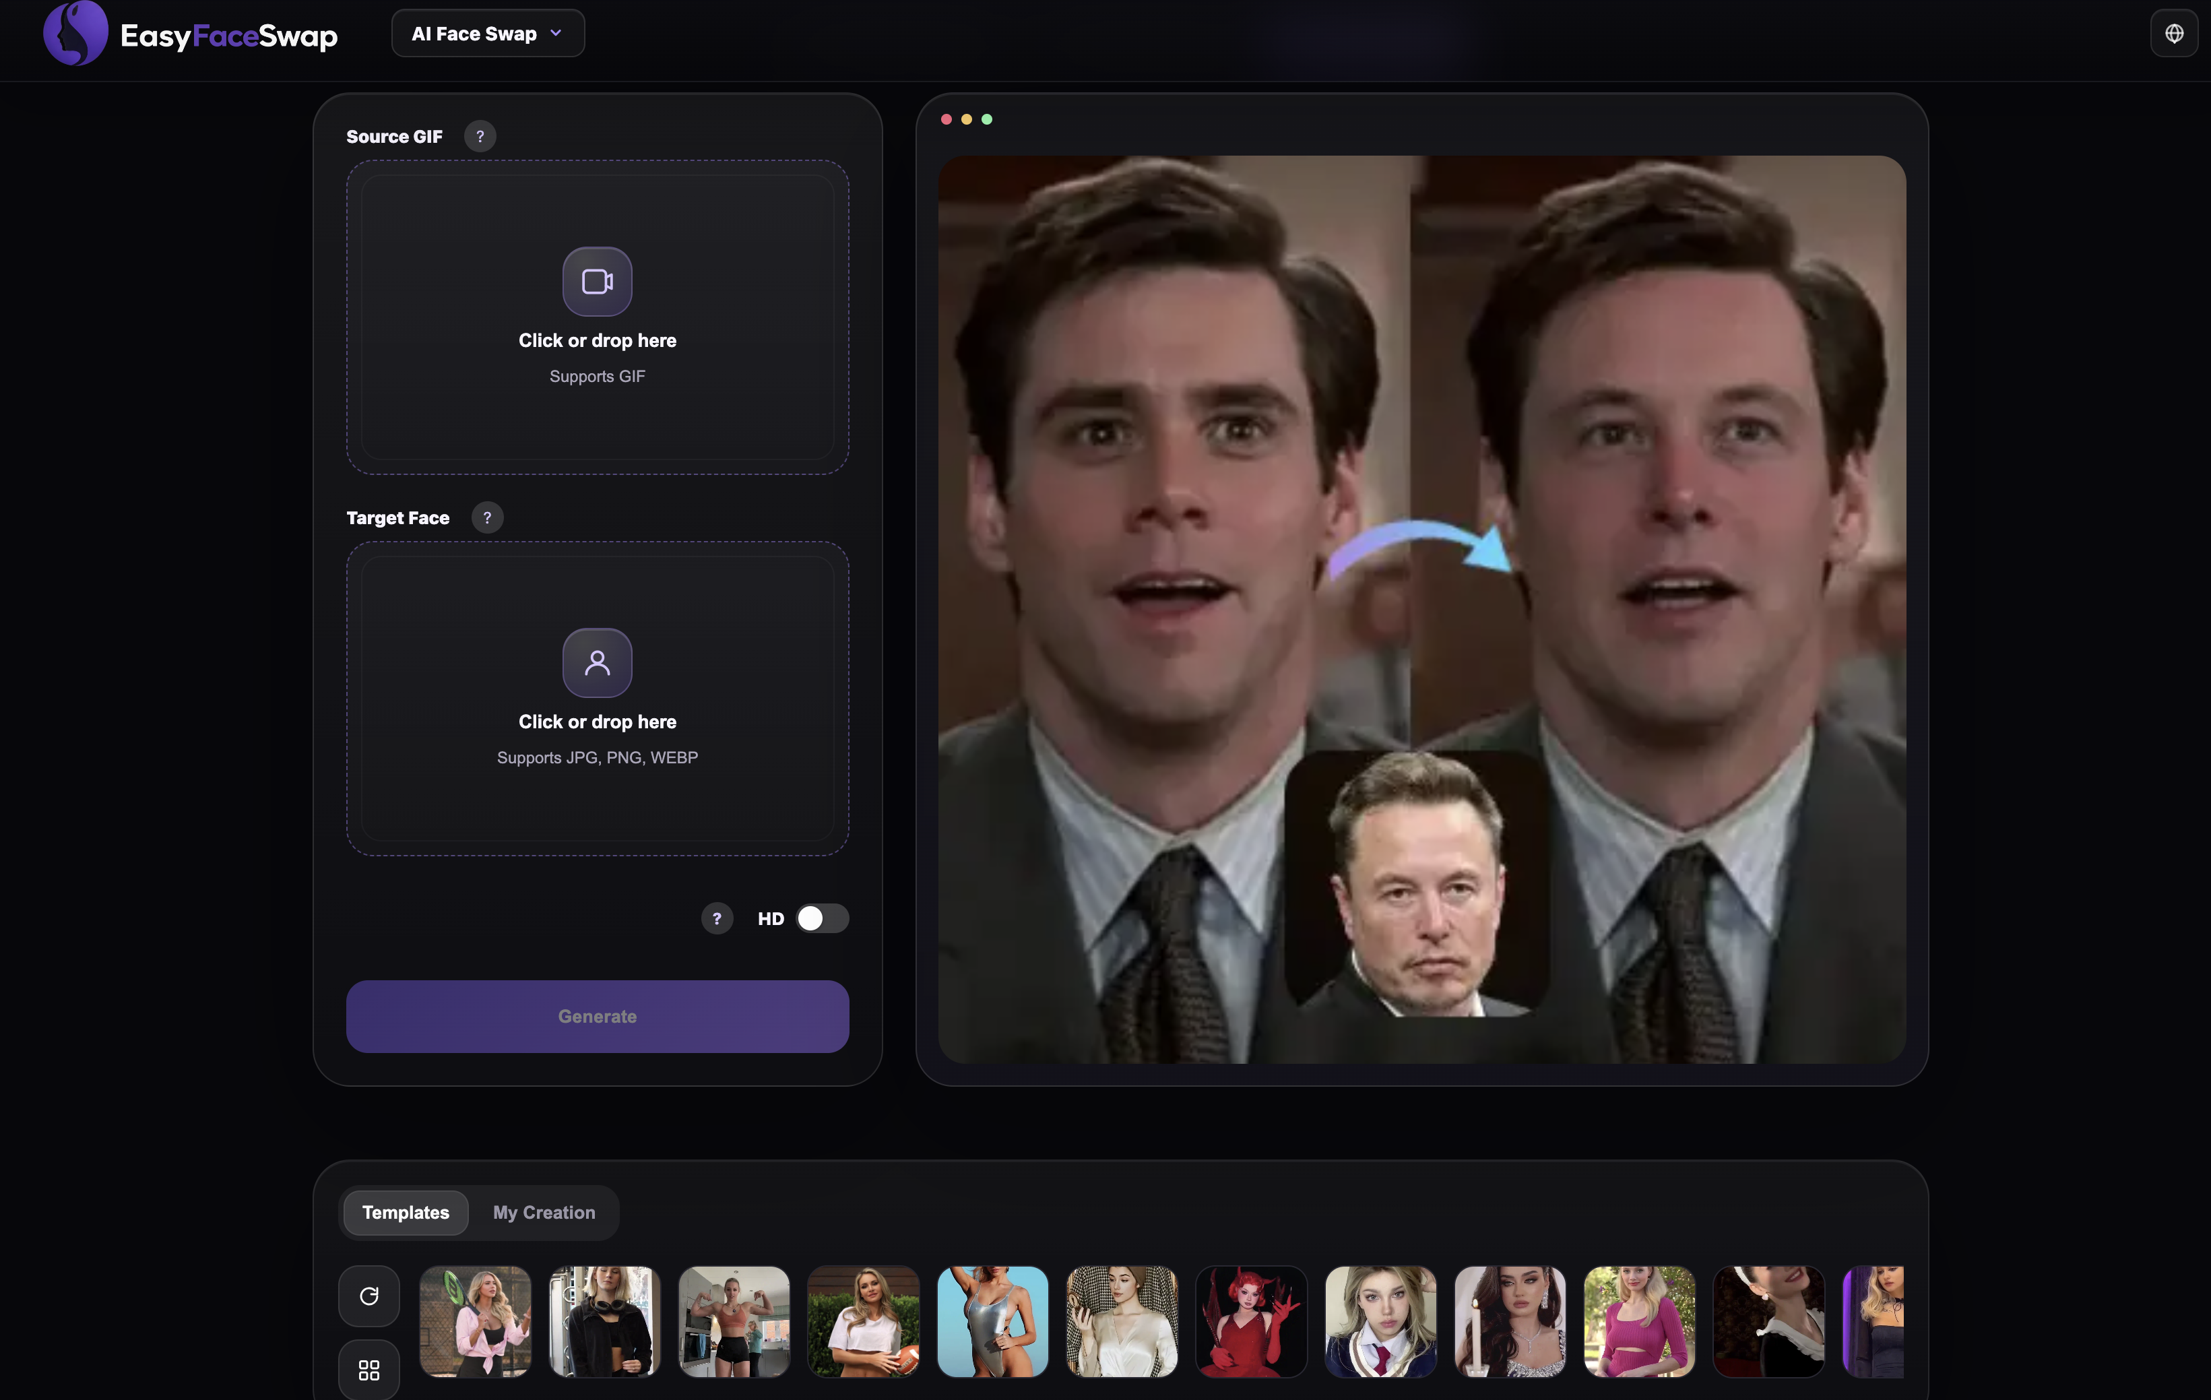2211x1400 pixels.
Task: Click the person upload icon for Target Face
Action: pyautogui.click(x=597, y=662)
